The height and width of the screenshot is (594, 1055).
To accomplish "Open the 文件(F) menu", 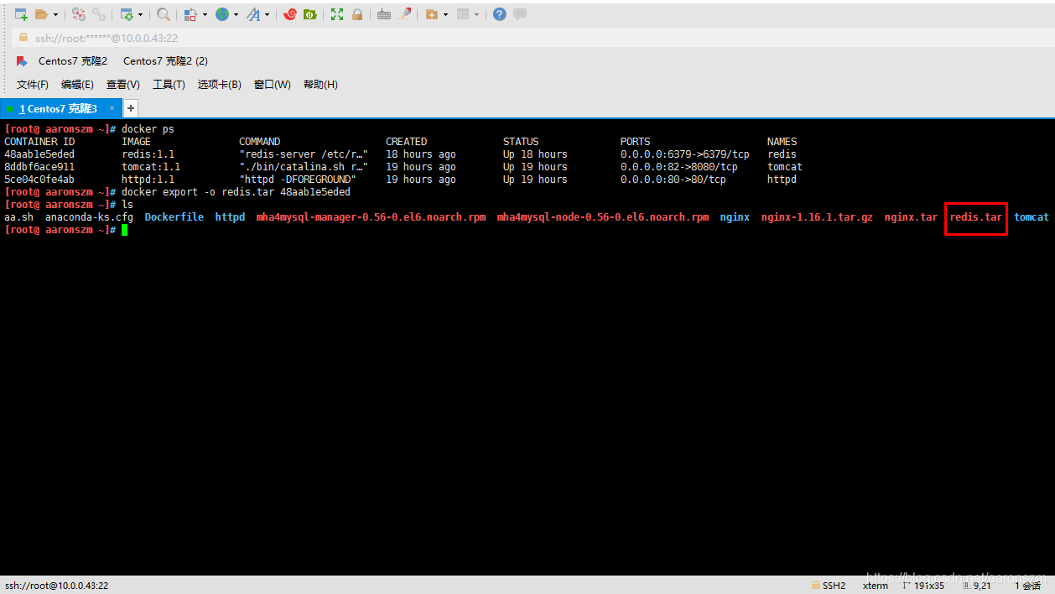I will [x=33, y=85].
